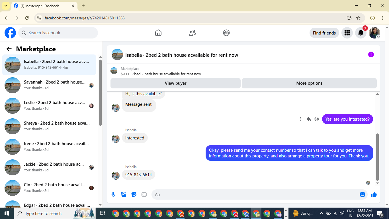Click the listing thumbnail beside Marketplace label
Image resolution: width=389 pixels, height=219 pixels.
[114, 71]
